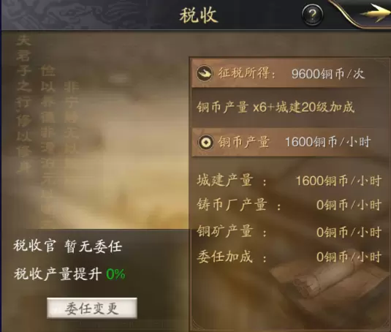Click the tax income ingot icon

coord(205,73)
